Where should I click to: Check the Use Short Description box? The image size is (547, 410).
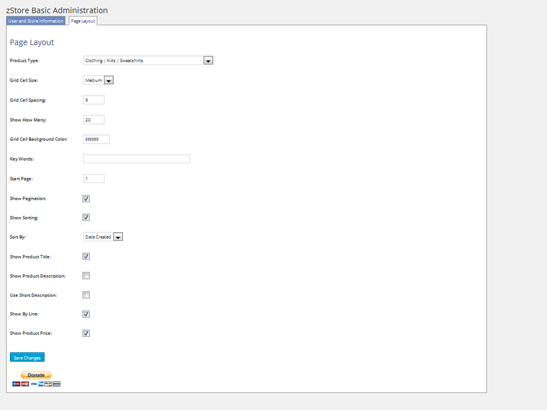click(86, 295)
